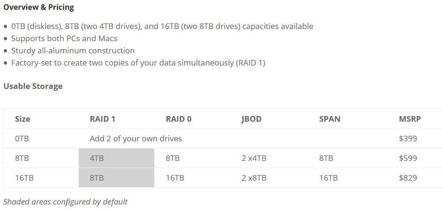Image resolution: width=442 pixels, height=212 pixels.
Task: Click the shaded 4TB RAID 1 cell
Action: 116,158
